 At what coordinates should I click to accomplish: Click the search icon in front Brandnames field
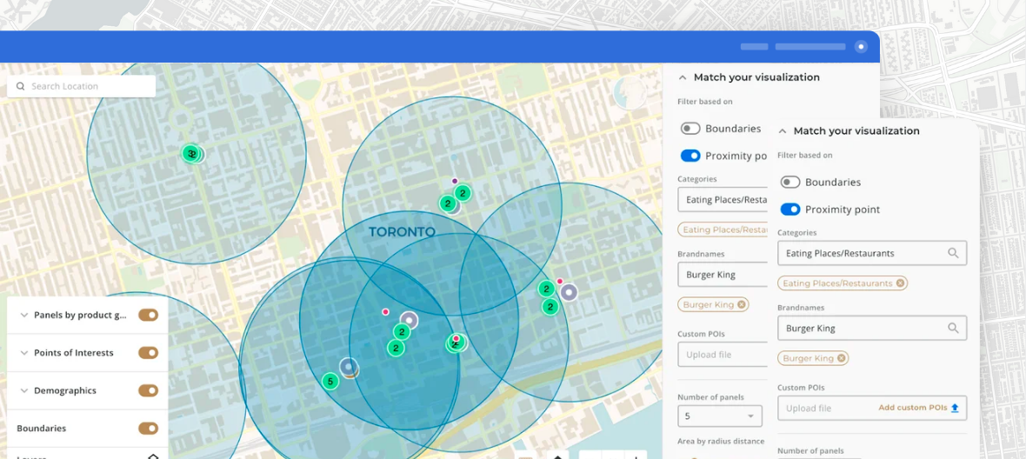click(953, 329)
